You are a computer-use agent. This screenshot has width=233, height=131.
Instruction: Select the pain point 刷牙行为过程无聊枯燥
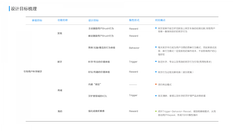[176, 72]
